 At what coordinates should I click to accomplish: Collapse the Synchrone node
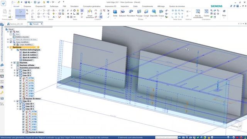pyautogui.click(x=8, y=47)
